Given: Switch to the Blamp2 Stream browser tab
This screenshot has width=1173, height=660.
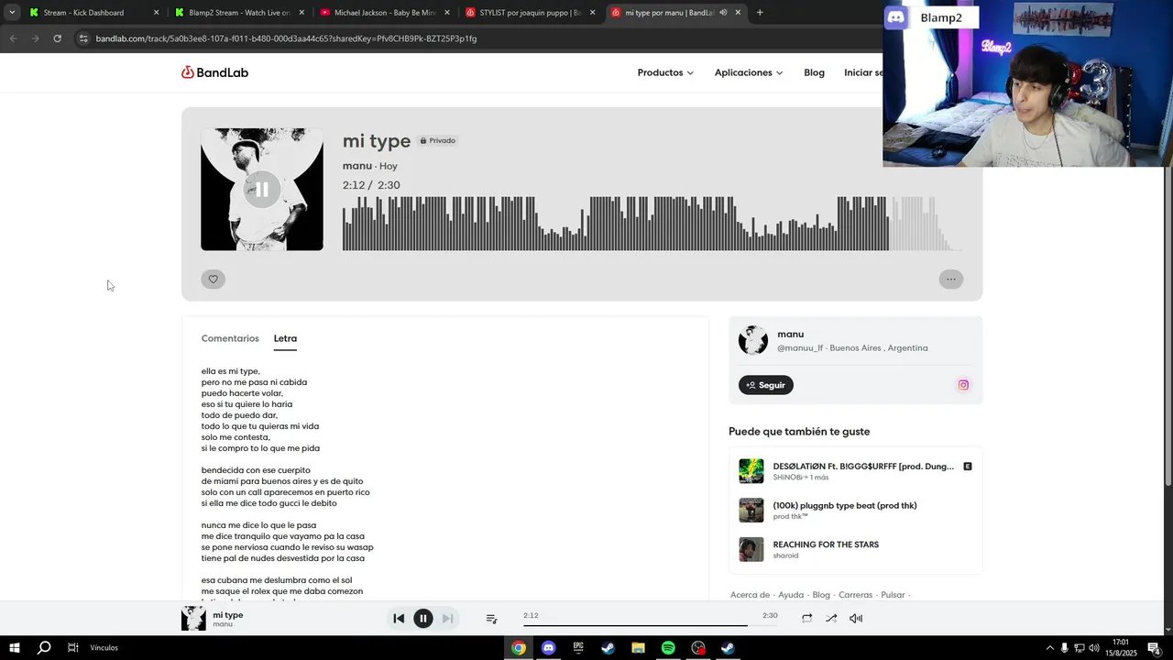Looking at the screenshot, I should 238,13.
